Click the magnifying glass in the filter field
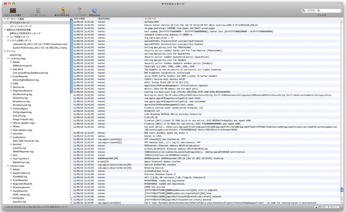Image resolution: width=346 pixels, height=212 pixels. point(305,11)
